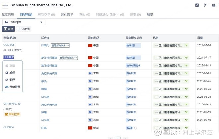Open the 基本信息 tab
The width and height of the screenshot is (219, 139).
tap(8, 15)
